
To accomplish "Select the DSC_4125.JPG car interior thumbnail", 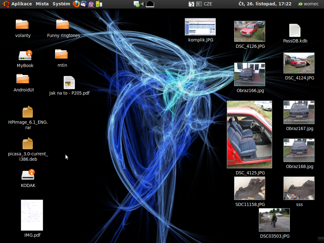I will point(249,134).
